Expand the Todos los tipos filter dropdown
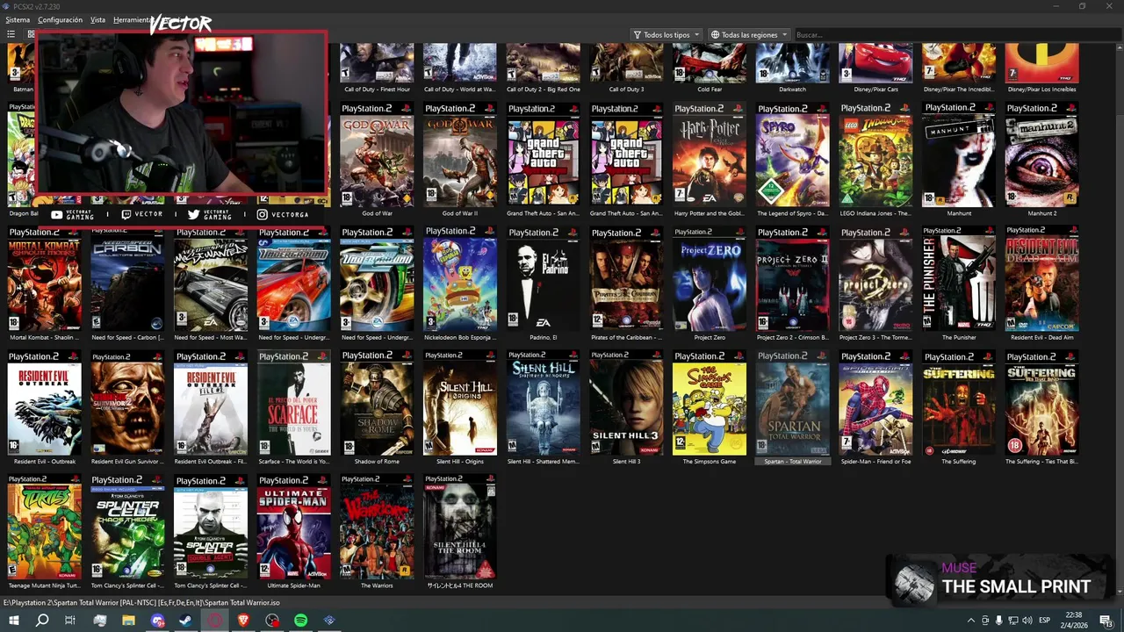1124x632 pixels. pos(666,35)
